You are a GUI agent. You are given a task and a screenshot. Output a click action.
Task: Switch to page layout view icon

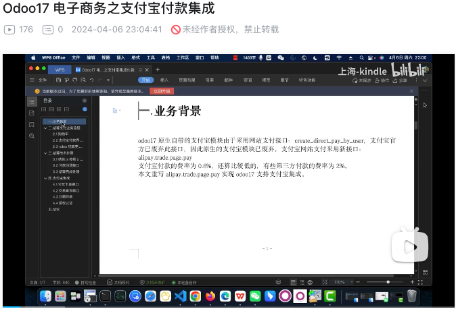pyautogui.click(x=294, y=282)
